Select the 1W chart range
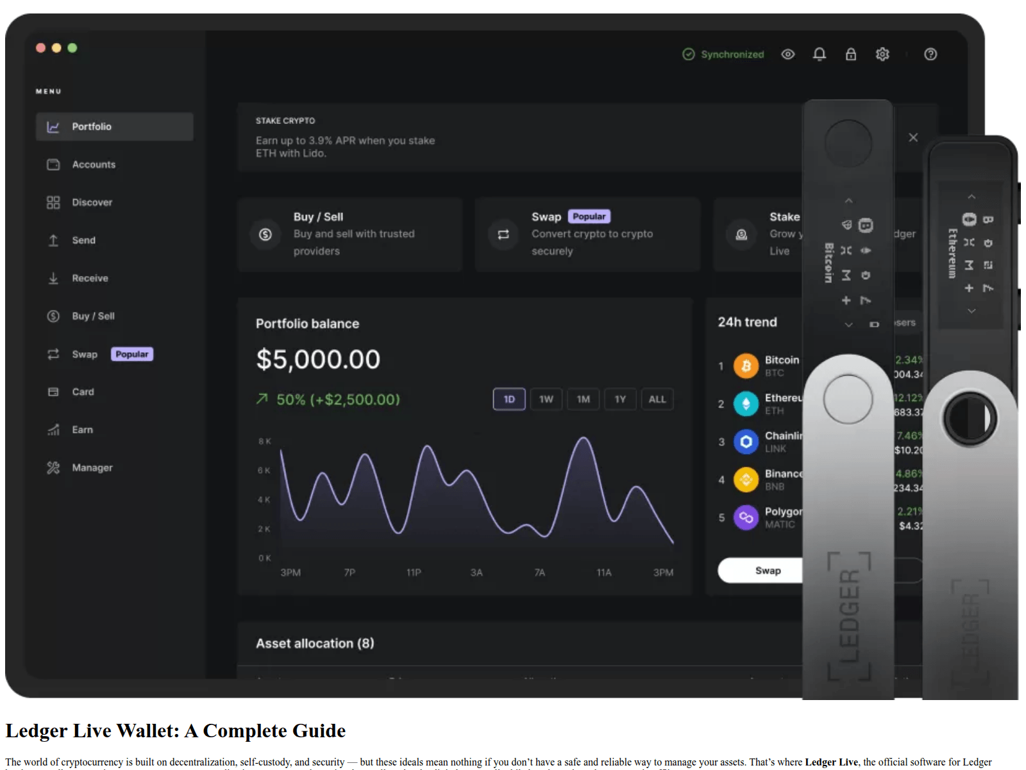The width and height of the screenshot is (1026, 770). [546, 399]
